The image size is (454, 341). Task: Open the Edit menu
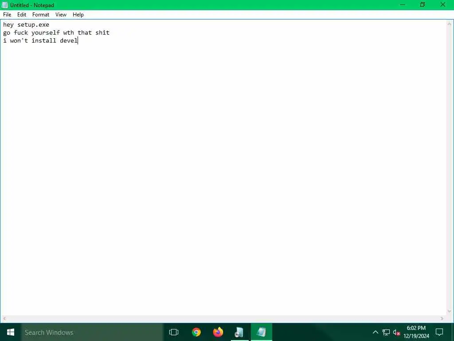click(22, 15)
